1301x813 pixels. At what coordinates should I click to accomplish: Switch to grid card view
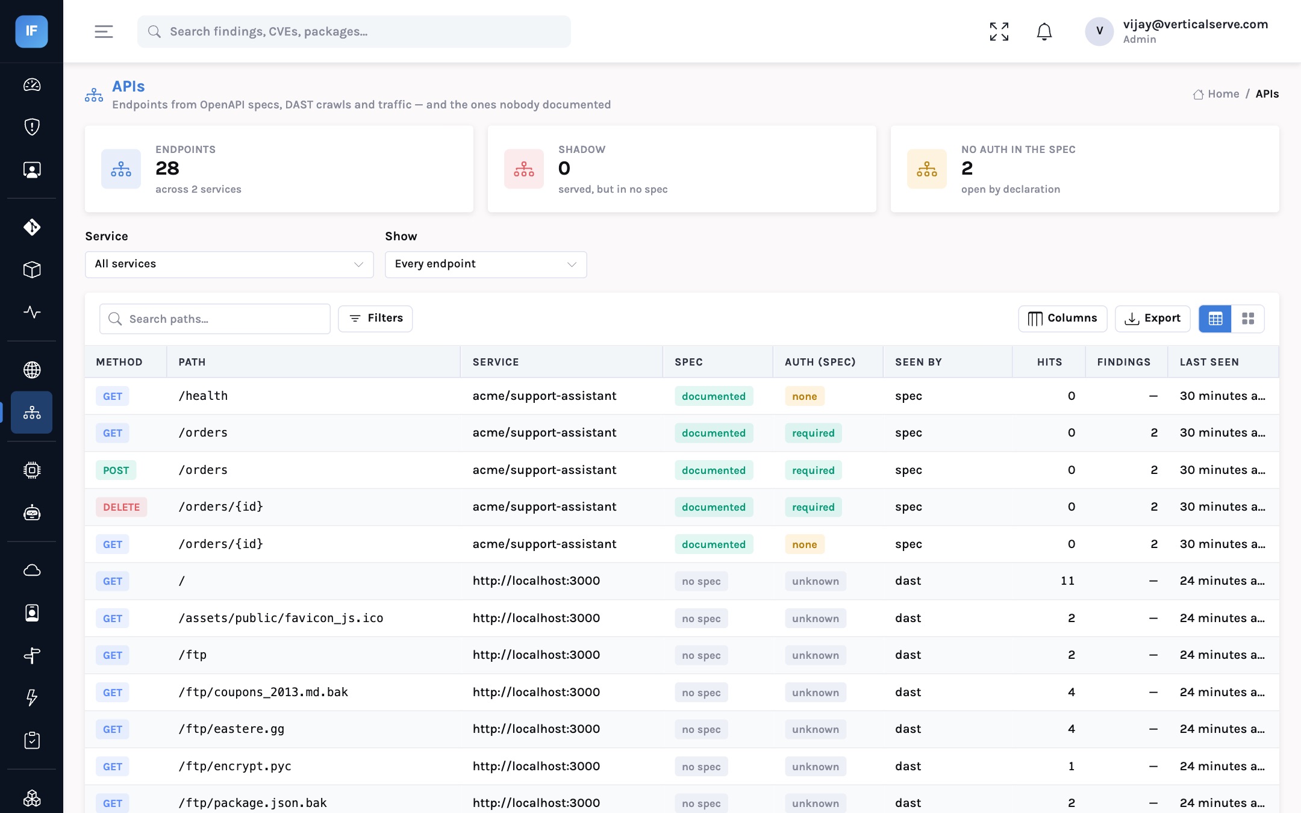1248,319
